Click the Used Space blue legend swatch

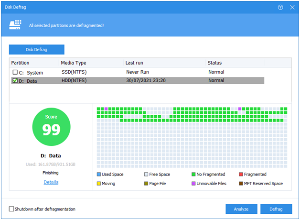tap(99, 175)
